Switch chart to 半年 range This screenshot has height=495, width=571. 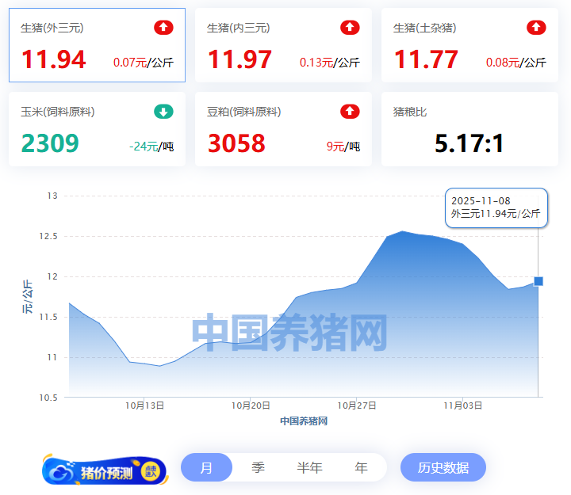click(309, 467)
